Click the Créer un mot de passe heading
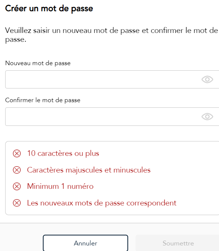219x251 pixels. 49,9
